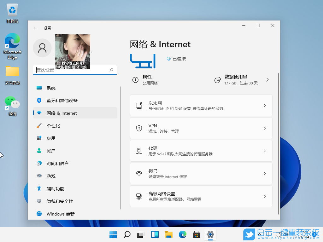Select the Bluetooth devices icon in sidebar
Viewport: 323px width, 242px height.
click(41, 101)
